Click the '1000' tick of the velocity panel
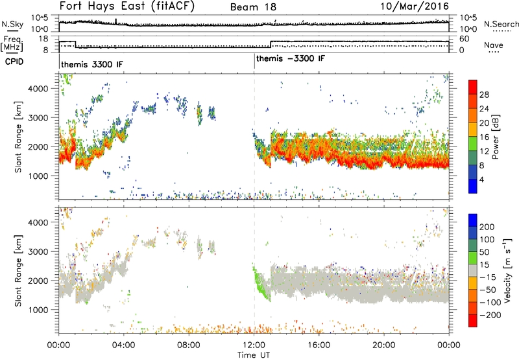Viewport: 519px width, 359px height. [x=38, y=310]
